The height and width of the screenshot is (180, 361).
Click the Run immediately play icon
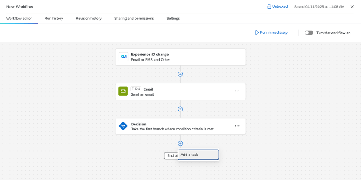click(257, 33)
